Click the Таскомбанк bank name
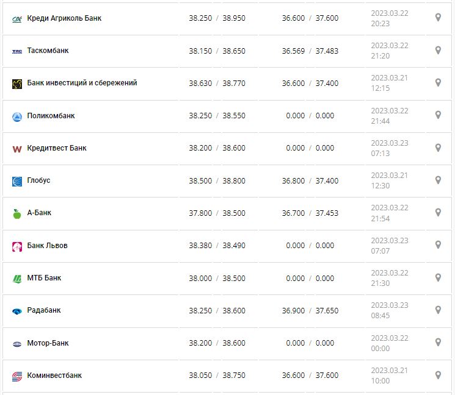The width and height of the screenshot is (455, 395). tap(48, 51)
